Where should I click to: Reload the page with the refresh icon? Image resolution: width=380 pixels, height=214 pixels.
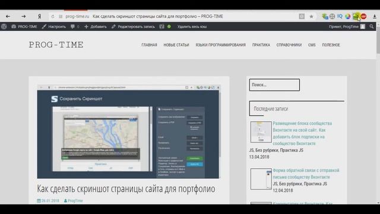tap(53, 17)
